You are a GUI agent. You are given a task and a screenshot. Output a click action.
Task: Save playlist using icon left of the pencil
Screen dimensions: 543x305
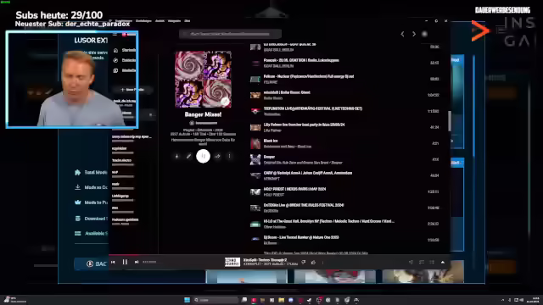[x=176, y=156]
